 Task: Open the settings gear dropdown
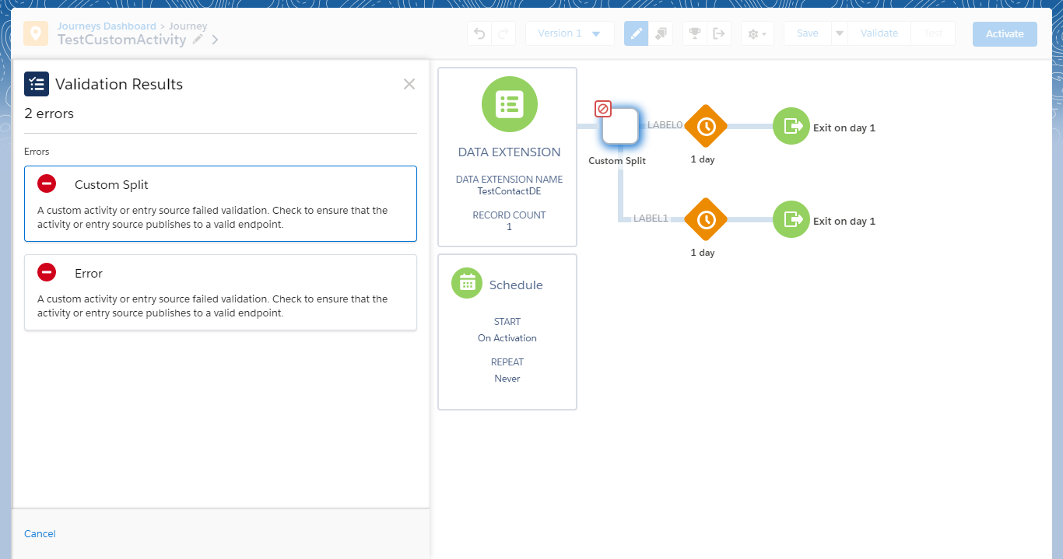click(x=756, y=34)
